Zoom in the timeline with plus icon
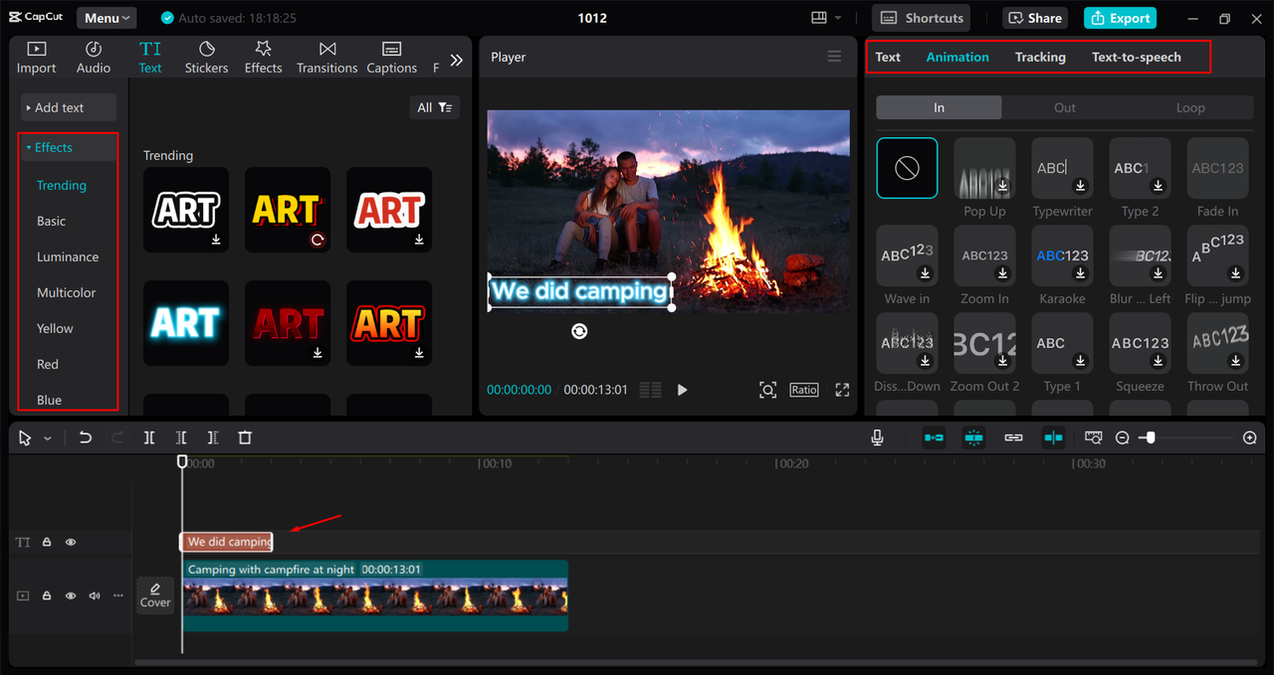 [1250, 437]
